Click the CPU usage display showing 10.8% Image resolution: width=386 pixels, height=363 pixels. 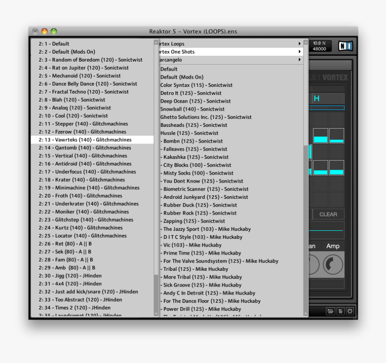tap(320, 44)
